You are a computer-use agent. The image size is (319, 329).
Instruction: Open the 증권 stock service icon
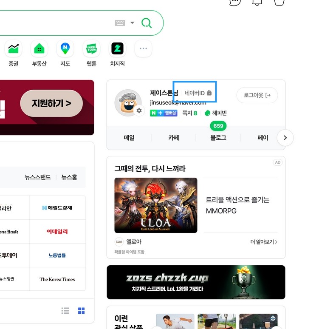[13, 49]
